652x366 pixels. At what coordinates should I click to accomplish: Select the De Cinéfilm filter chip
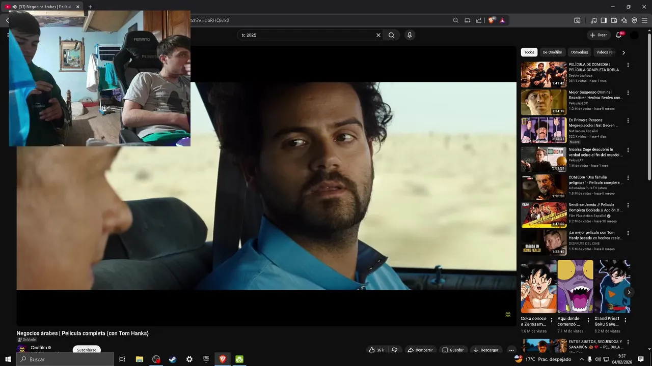point(552,52)
